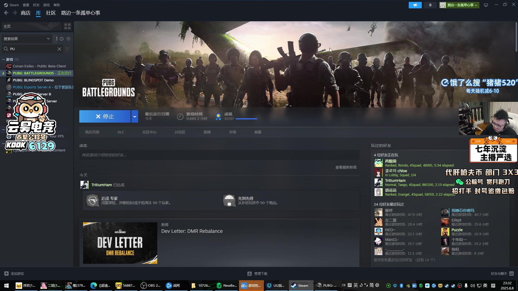Clear the library search box

pos(59,49)
